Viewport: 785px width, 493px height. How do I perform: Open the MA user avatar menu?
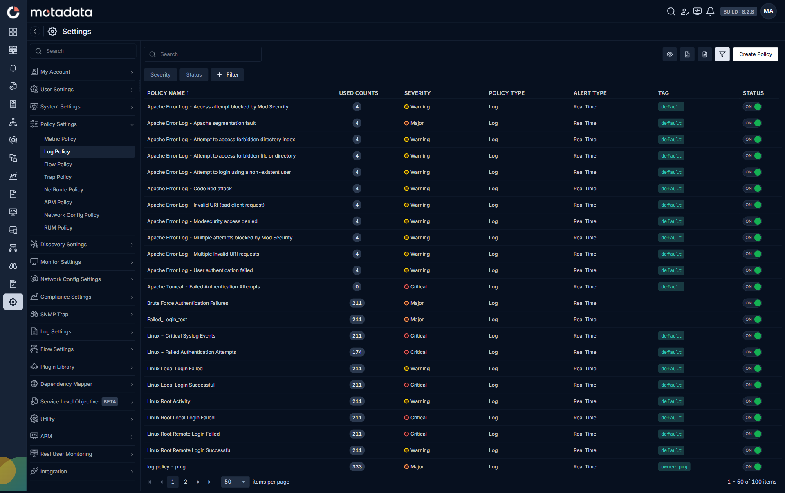click(768, 11)
